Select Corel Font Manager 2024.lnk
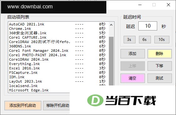Screen dimensions: 176x115 58,51
